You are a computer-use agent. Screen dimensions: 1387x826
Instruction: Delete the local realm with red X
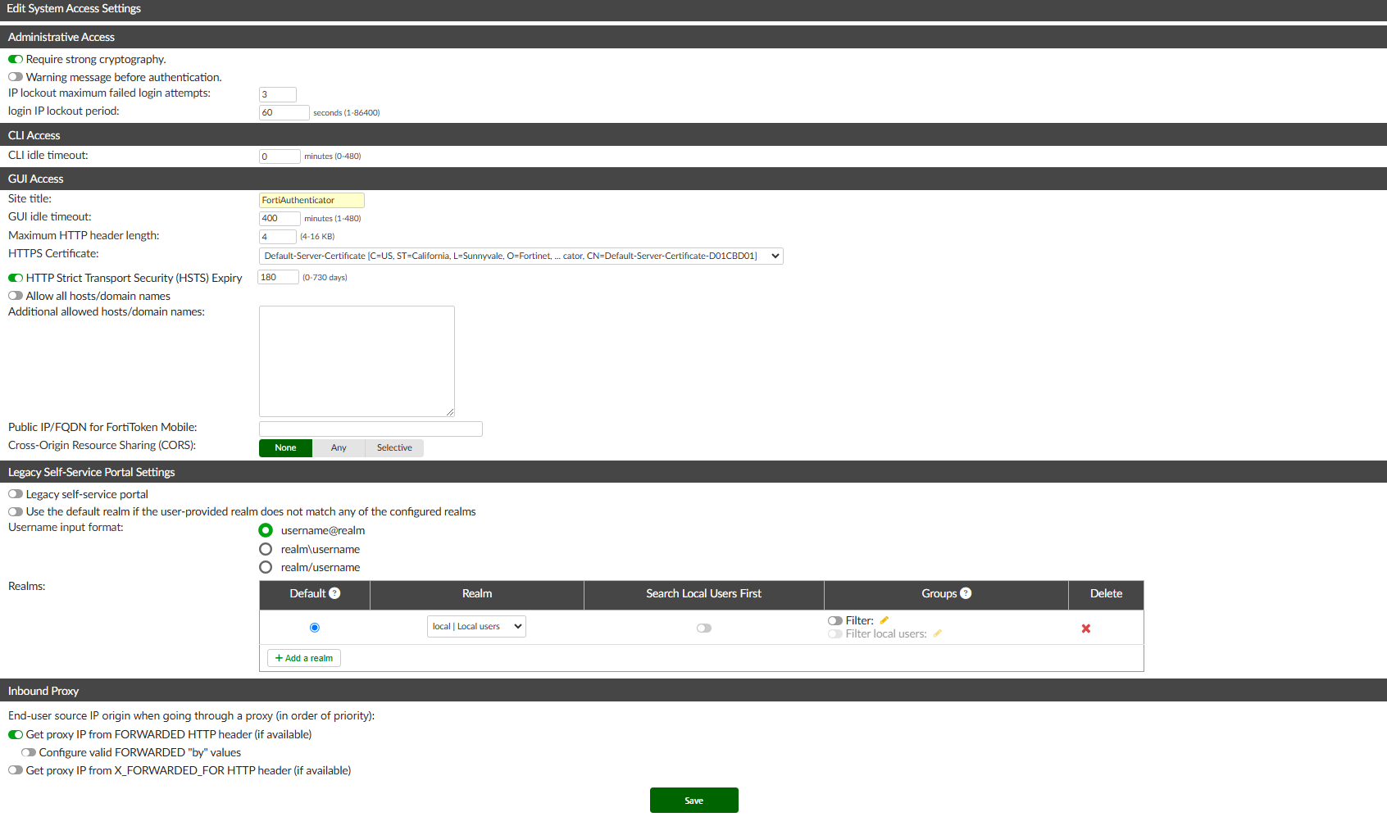pos(1086,629)
